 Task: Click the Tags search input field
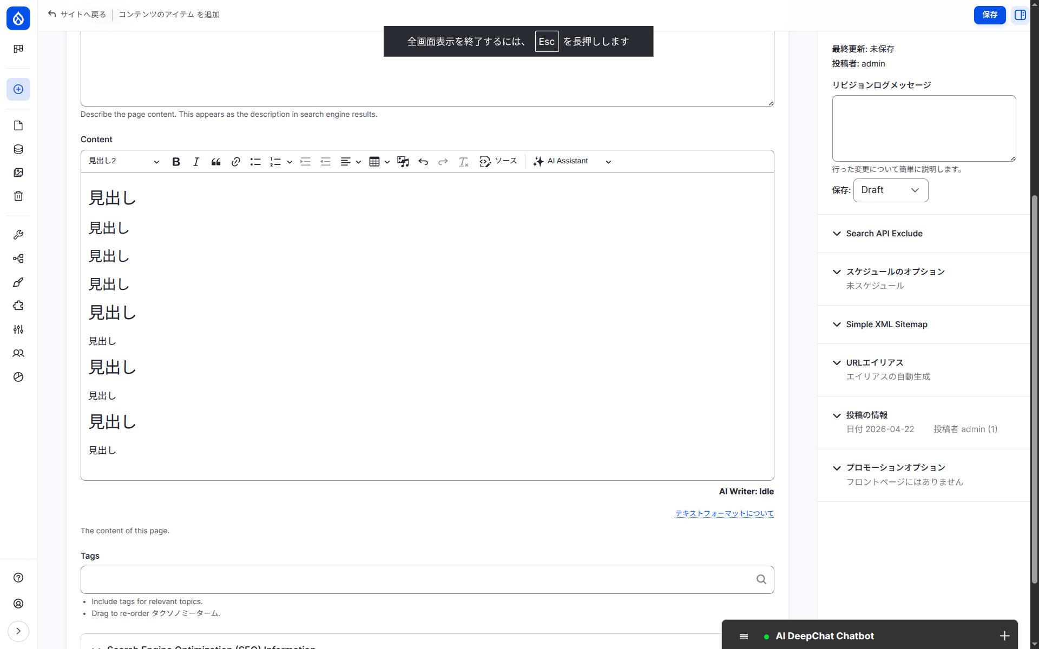(417, 580)
